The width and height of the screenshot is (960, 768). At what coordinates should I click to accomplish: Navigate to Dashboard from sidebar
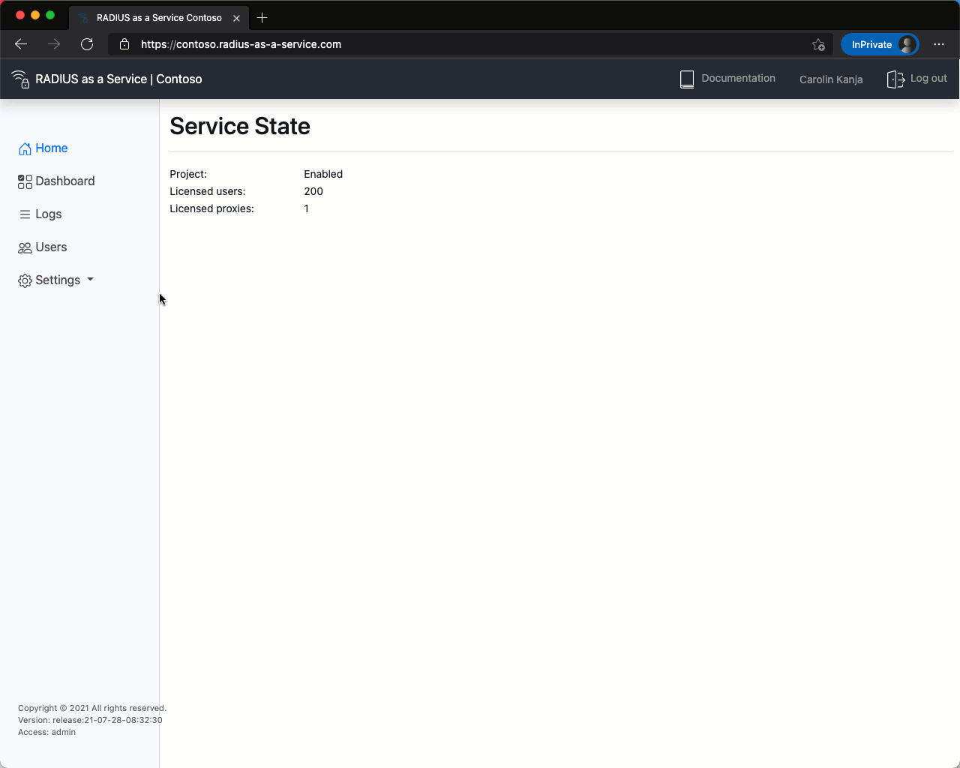pyautogui.click(x=64, y=181)
